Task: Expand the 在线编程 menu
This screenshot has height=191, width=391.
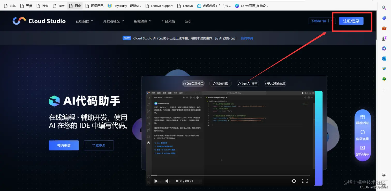Action: coord(84,21)
